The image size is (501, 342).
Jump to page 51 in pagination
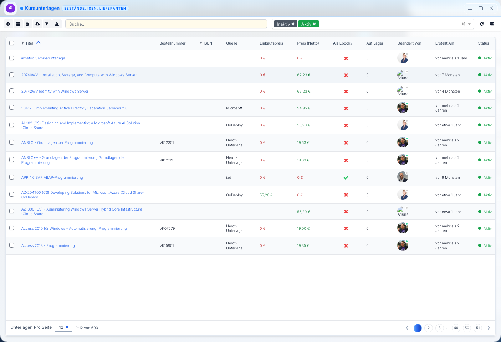(x=478, y=328)
